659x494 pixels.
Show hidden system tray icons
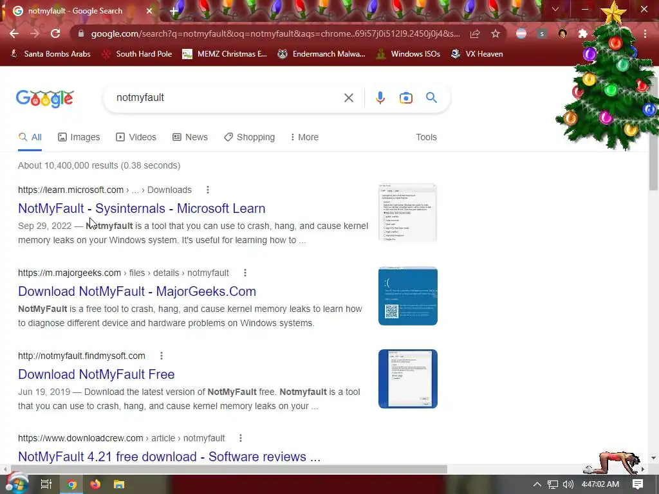click(x=537, y=484)
